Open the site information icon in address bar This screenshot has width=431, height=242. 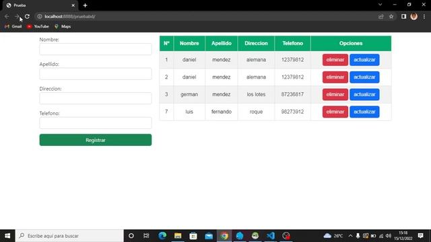[40, 16]
